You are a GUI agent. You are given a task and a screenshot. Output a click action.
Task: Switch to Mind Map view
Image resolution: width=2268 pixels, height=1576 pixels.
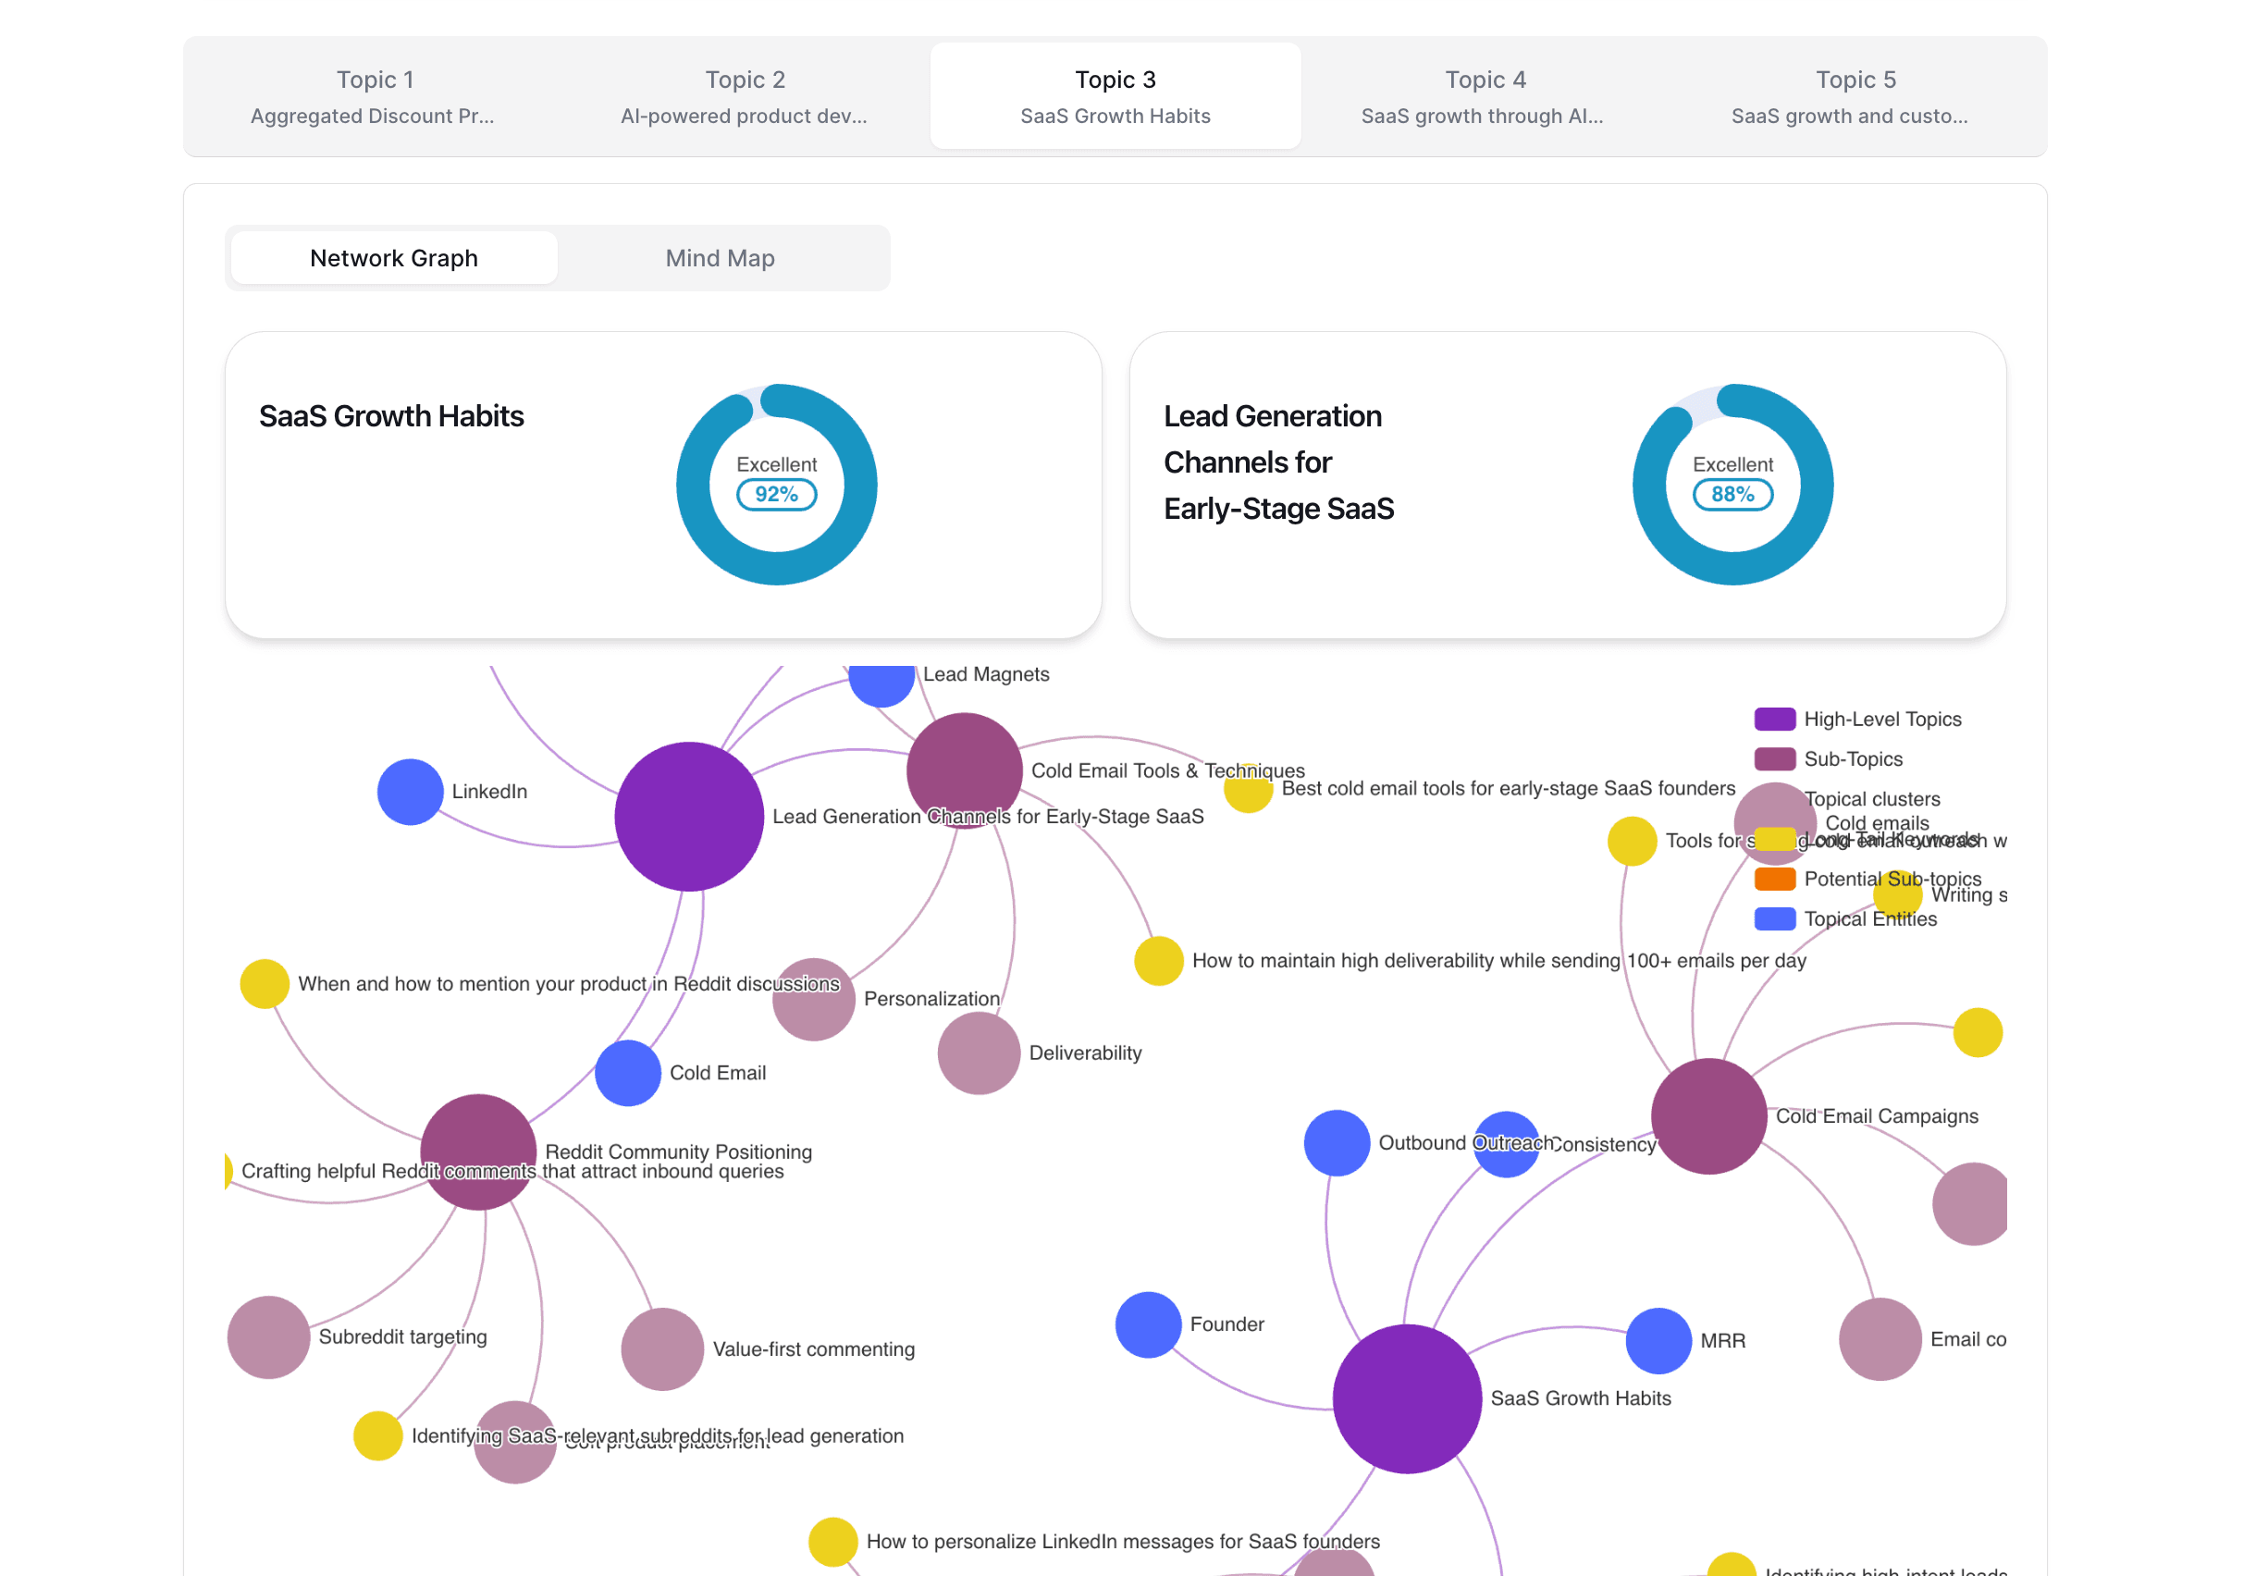[720, 258]
